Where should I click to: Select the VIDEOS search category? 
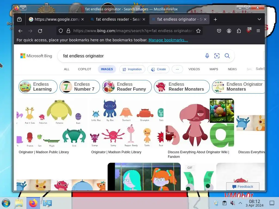pyautogui.click(x=194, y=69)
